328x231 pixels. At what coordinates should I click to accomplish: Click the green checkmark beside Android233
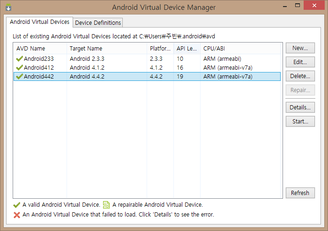coord(19,59)
